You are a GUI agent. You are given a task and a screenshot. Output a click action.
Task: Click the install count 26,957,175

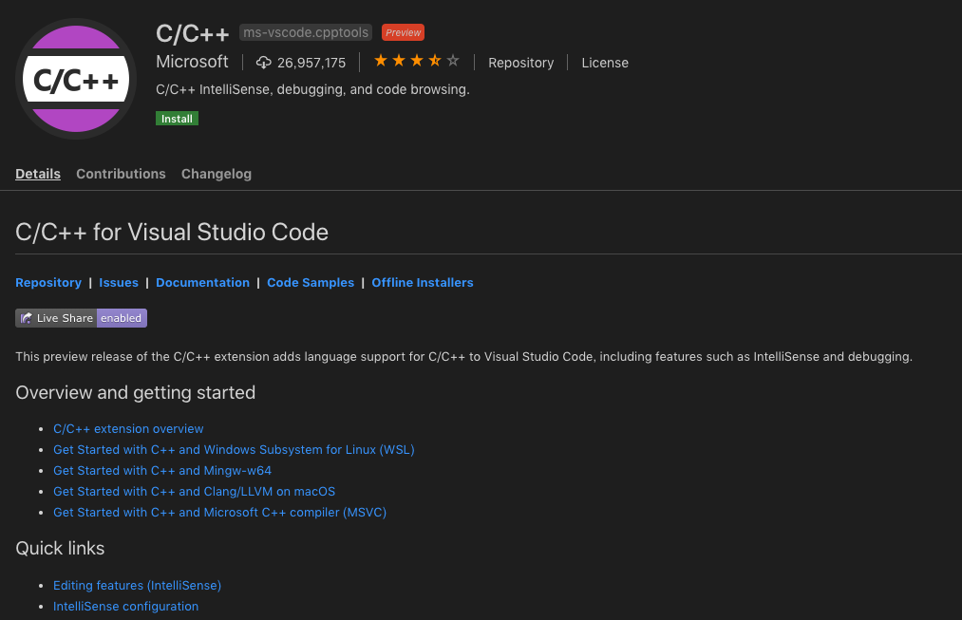tap(311, 63)
